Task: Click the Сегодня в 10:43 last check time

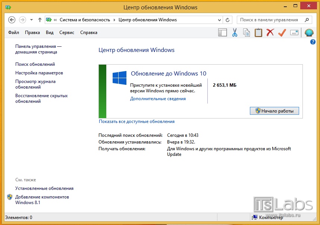Action: (183, 135)
